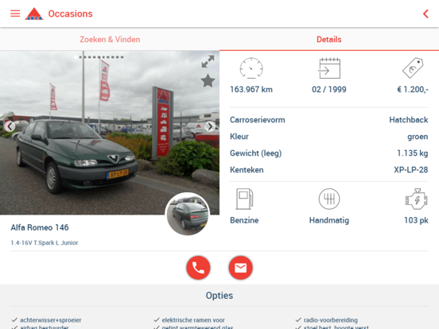Click the euro price tag icon
The height and width of the screenshot is (329, 439).
(x=413, y=68)
